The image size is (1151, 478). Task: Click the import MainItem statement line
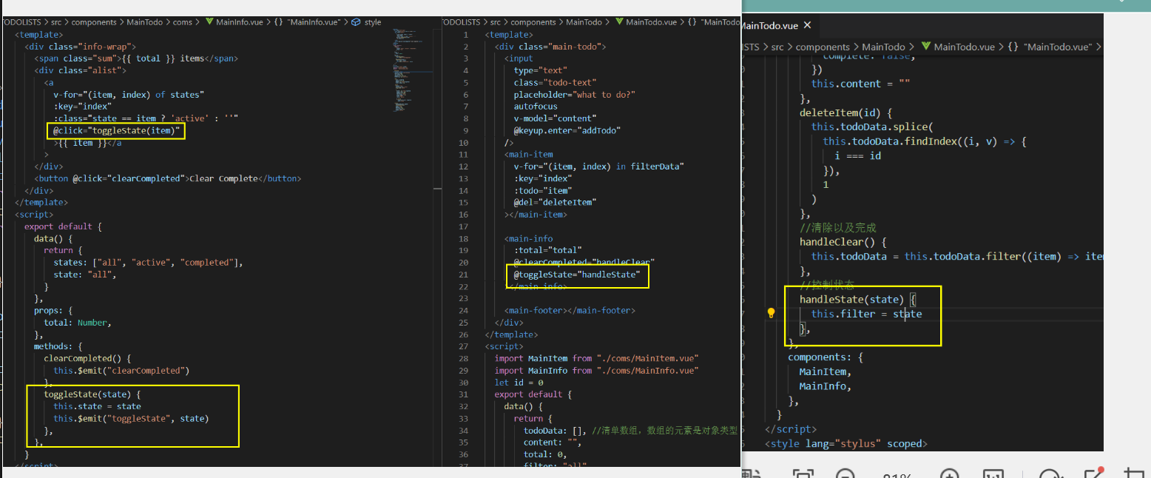pyautogui.click(x=596, y=358)
